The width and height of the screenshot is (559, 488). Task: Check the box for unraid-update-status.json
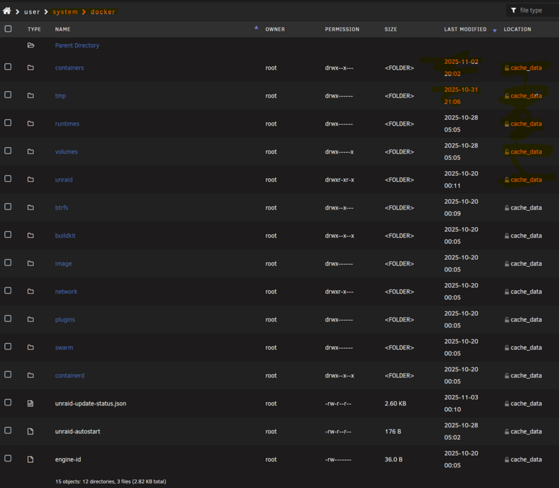8,402
